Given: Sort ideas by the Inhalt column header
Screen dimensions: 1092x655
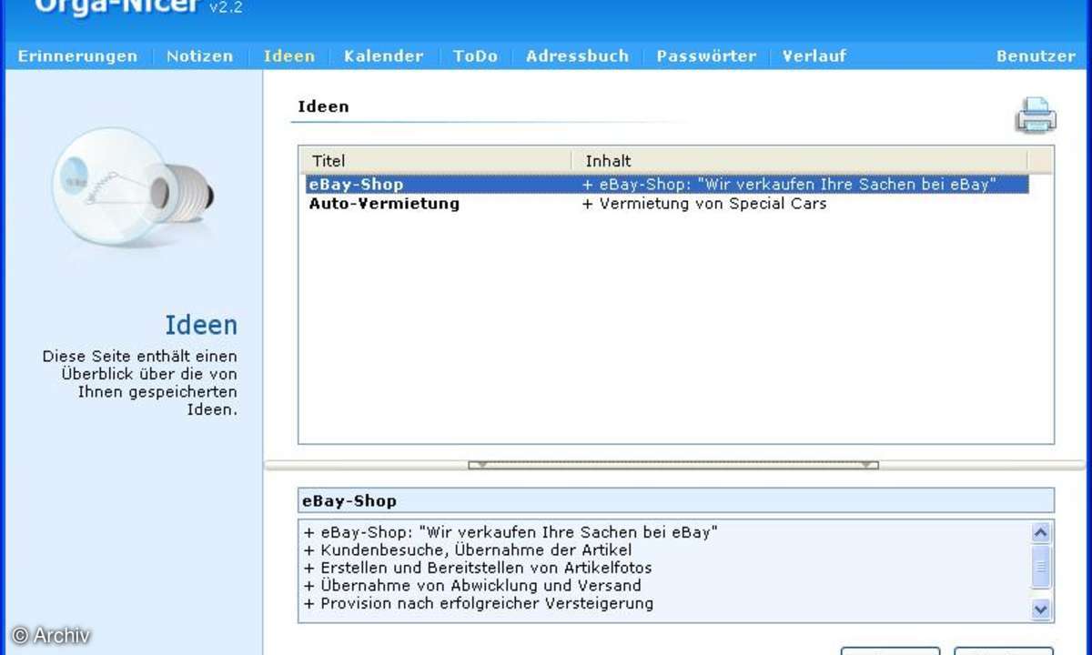Looking at the screenshot, I should [x=800, y=161].
